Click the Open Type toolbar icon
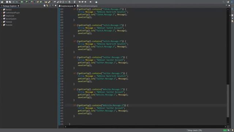The image size is (234, 132). [x=46, y=2]
